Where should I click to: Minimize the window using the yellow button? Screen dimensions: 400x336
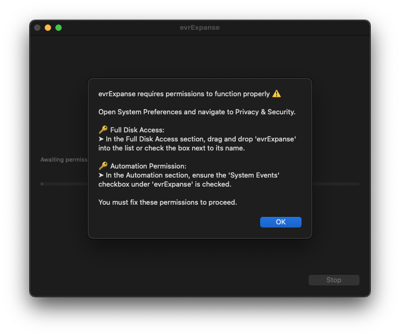click(x=48, y=28)
